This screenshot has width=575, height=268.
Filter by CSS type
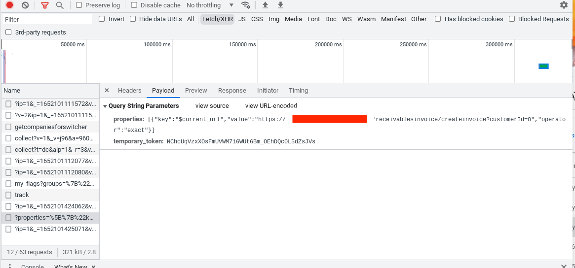click(x=257, y=19)
